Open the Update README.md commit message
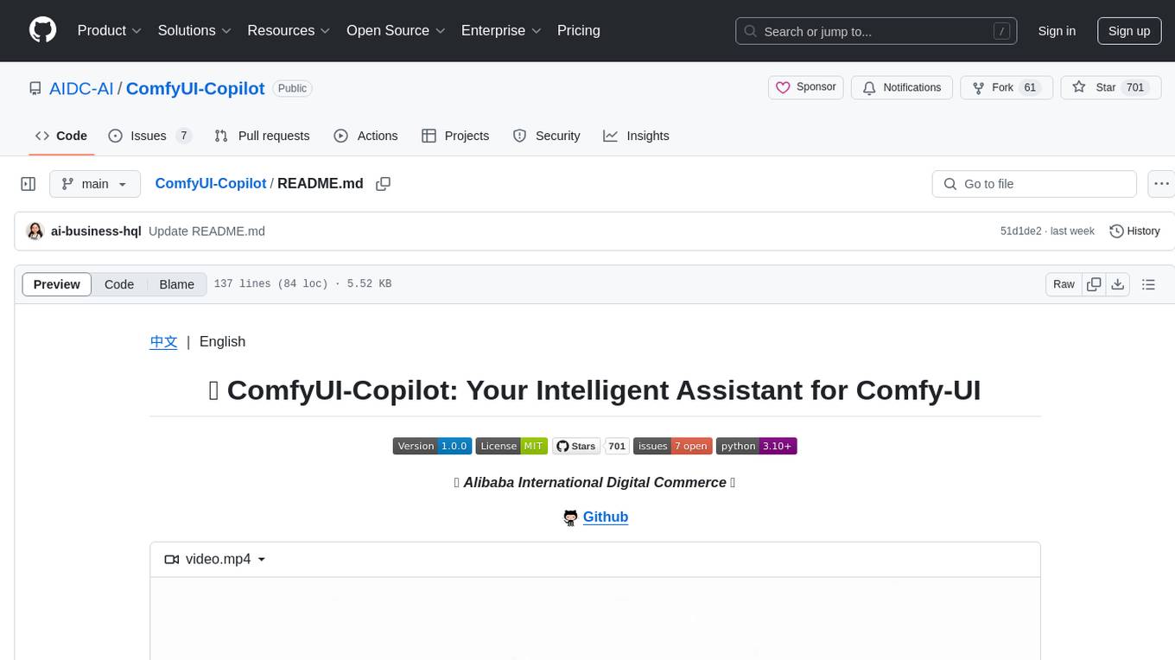1175x660 pixels. pos(206,232)
